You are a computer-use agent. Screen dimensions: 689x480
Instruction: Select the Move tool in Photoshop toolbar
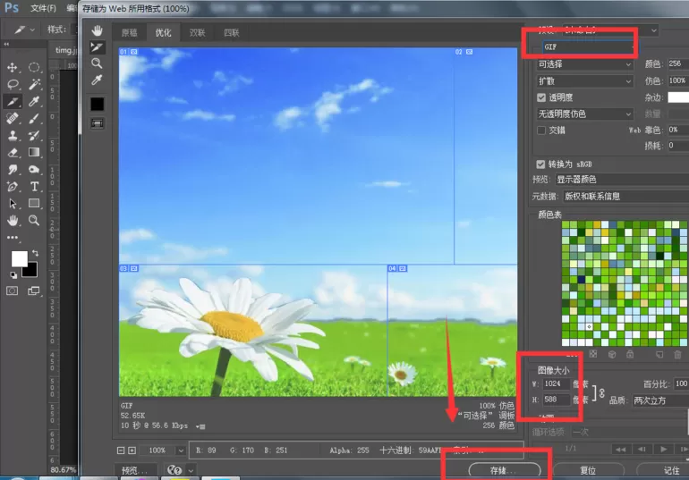coord(13,67)
